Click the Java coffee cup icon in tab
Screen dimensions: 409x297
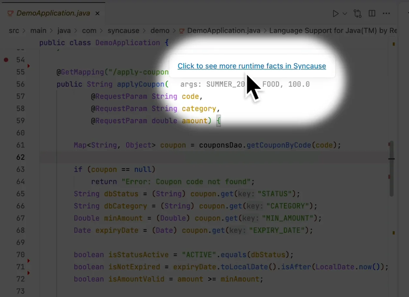tap(10, 13)
